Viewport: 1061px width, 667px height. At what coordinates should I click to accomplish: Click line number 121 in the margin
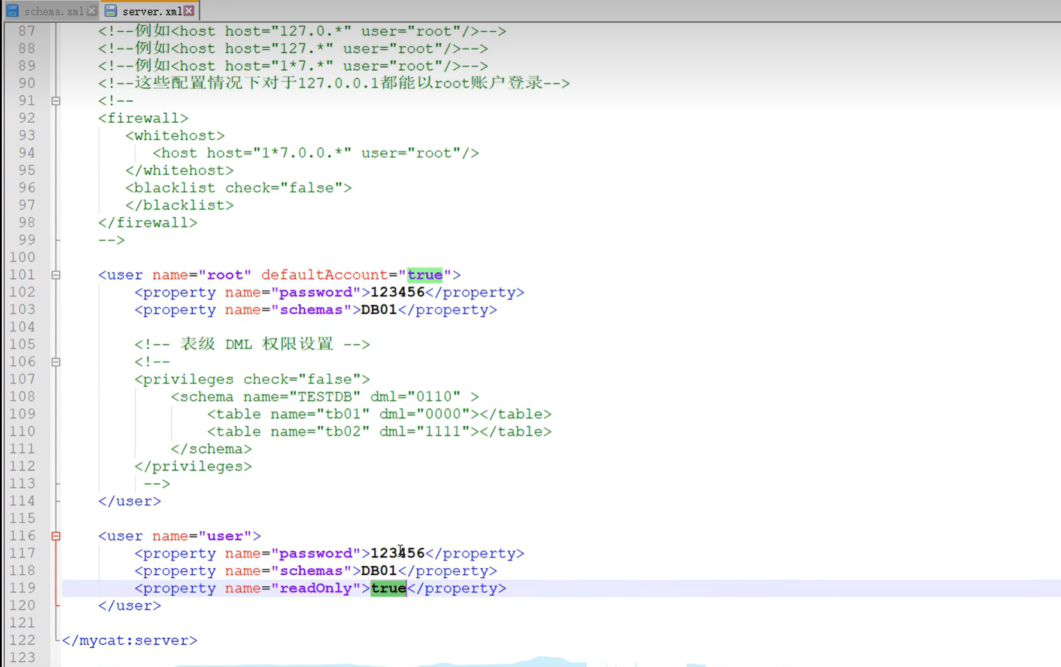(x=22, y=623)
